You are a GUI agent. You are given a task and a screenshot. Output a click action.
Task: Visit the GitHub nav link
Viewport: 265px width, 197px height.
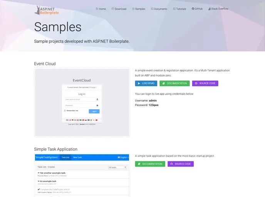coord(197,8)
